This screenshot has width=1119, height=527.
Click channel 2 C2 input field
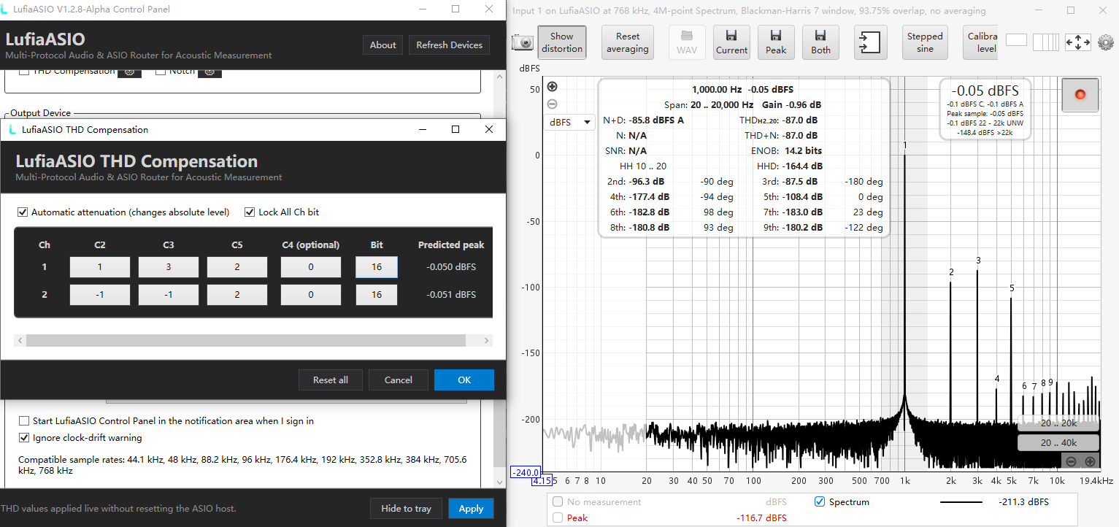[100, 294]
